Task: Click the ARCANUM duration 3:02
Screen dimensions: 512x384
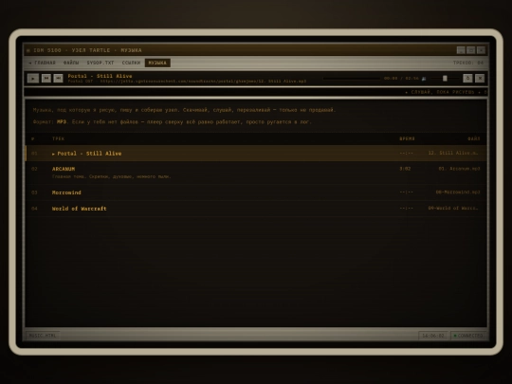Action: pos(405,169)
